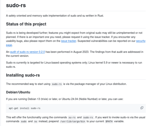Click the inline sudo-rs code in package manager sentence
This screenshot has height=126, width=148.
point(57,84)
